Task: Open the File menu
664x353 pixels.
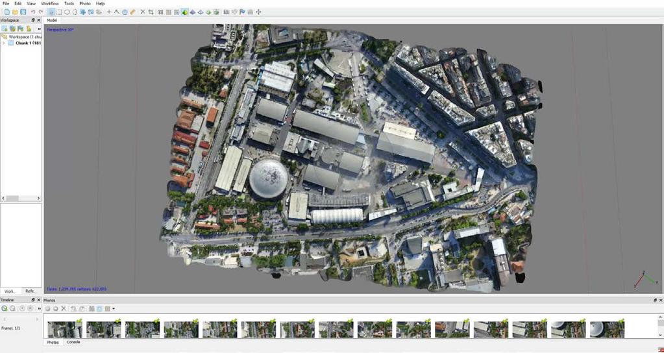Action: coord(5,3)
